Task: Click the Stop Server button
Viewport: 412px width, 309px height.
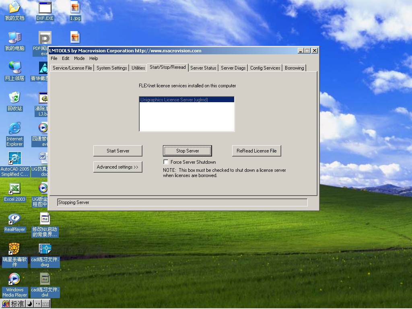Action: coord(187,151)
